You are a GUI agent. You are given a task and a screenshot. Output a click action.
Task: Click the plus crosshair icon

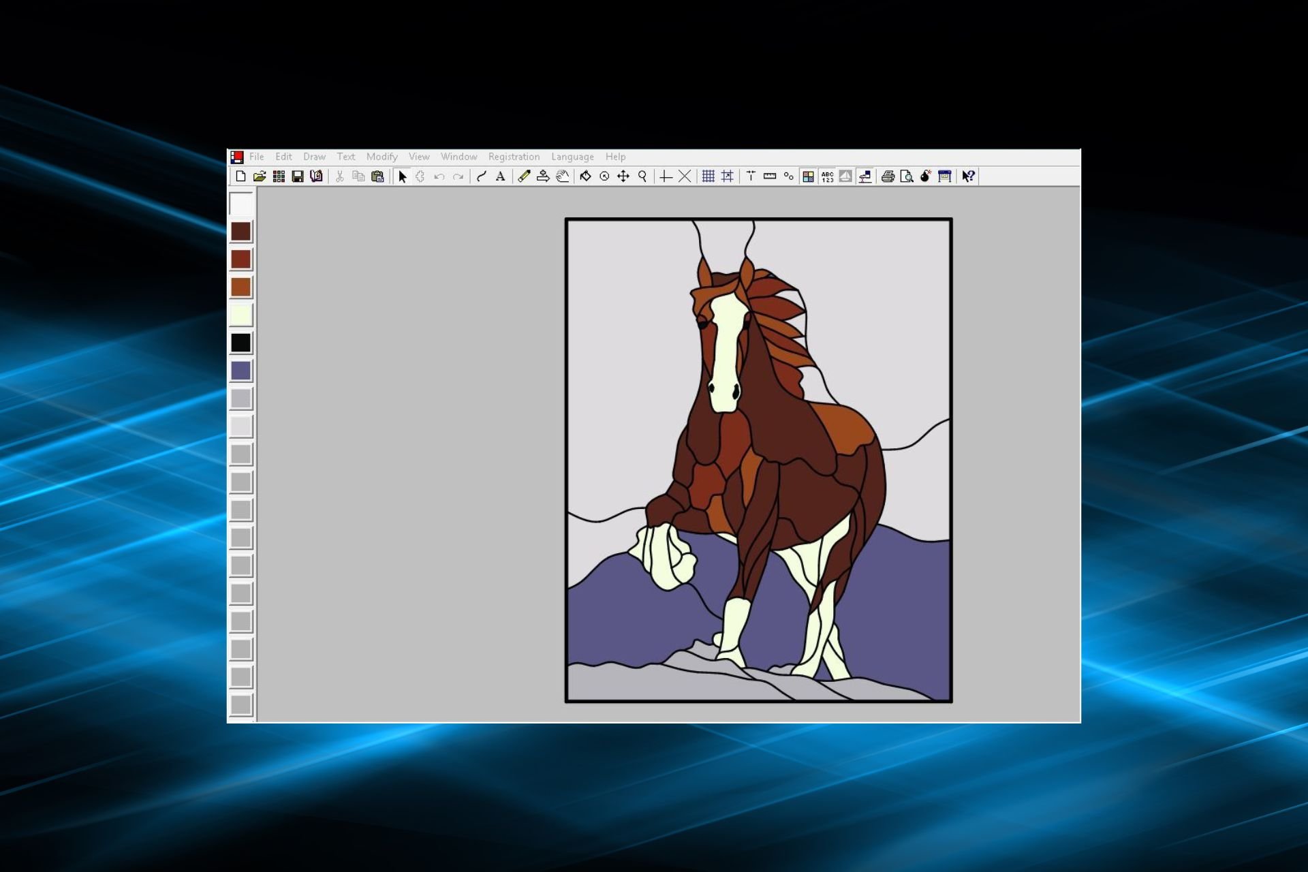click(666, 176)
